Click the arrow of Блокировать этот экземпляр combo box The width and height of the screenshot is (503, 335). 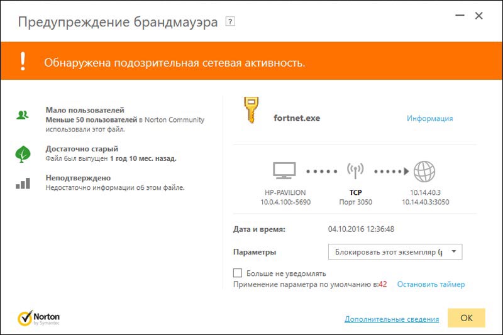pos(454,252)
